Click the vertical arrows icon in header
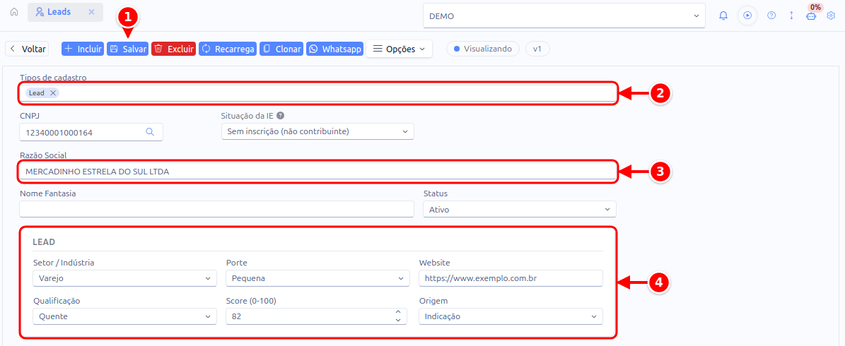 click(x=791, y=16)
